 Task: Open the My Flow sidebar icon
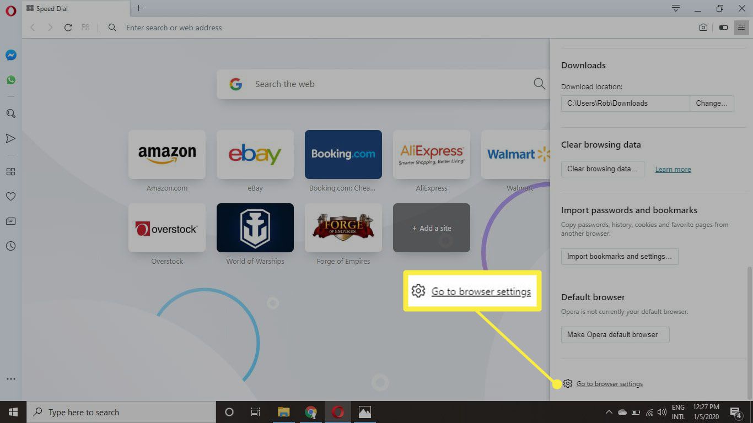point(10,138)
